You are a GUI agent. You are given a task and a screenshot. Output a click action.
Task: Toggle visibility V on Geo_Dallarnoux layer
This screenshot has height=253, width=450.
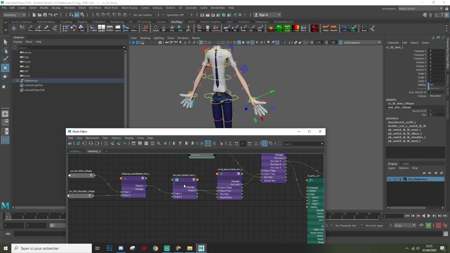pyautogui.click(x=390, y=179)
